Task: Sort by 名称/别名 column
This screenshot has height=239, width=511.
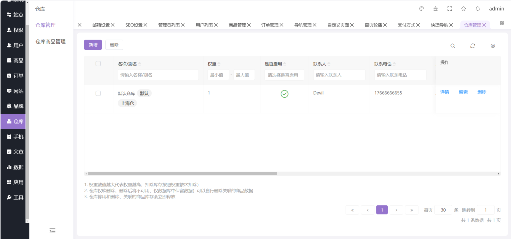Action: (140, 64)
